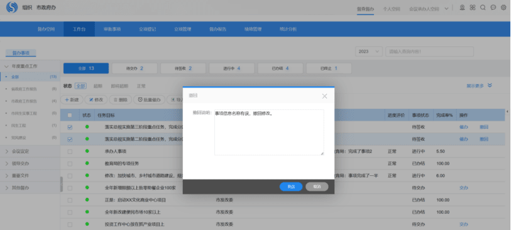Click the 新建 plus toolbar button
Image resolution: width=511 pixels, height=230 pixels.
pyautogui.click(x=72, y=100)
